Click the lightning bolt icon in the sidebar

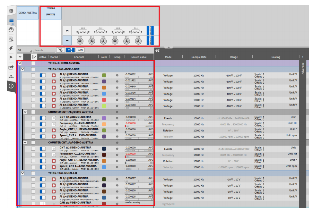click(x=11, y=48)
